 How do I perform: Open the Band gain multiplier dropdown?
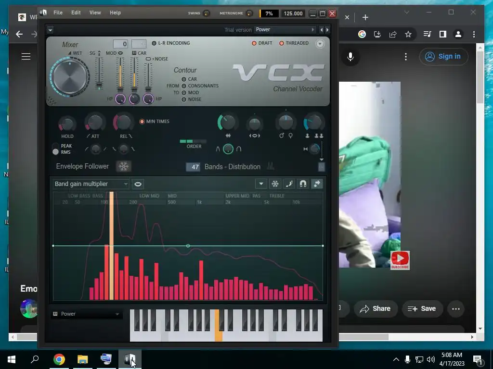pyautogui.click(x=91, y=184)
